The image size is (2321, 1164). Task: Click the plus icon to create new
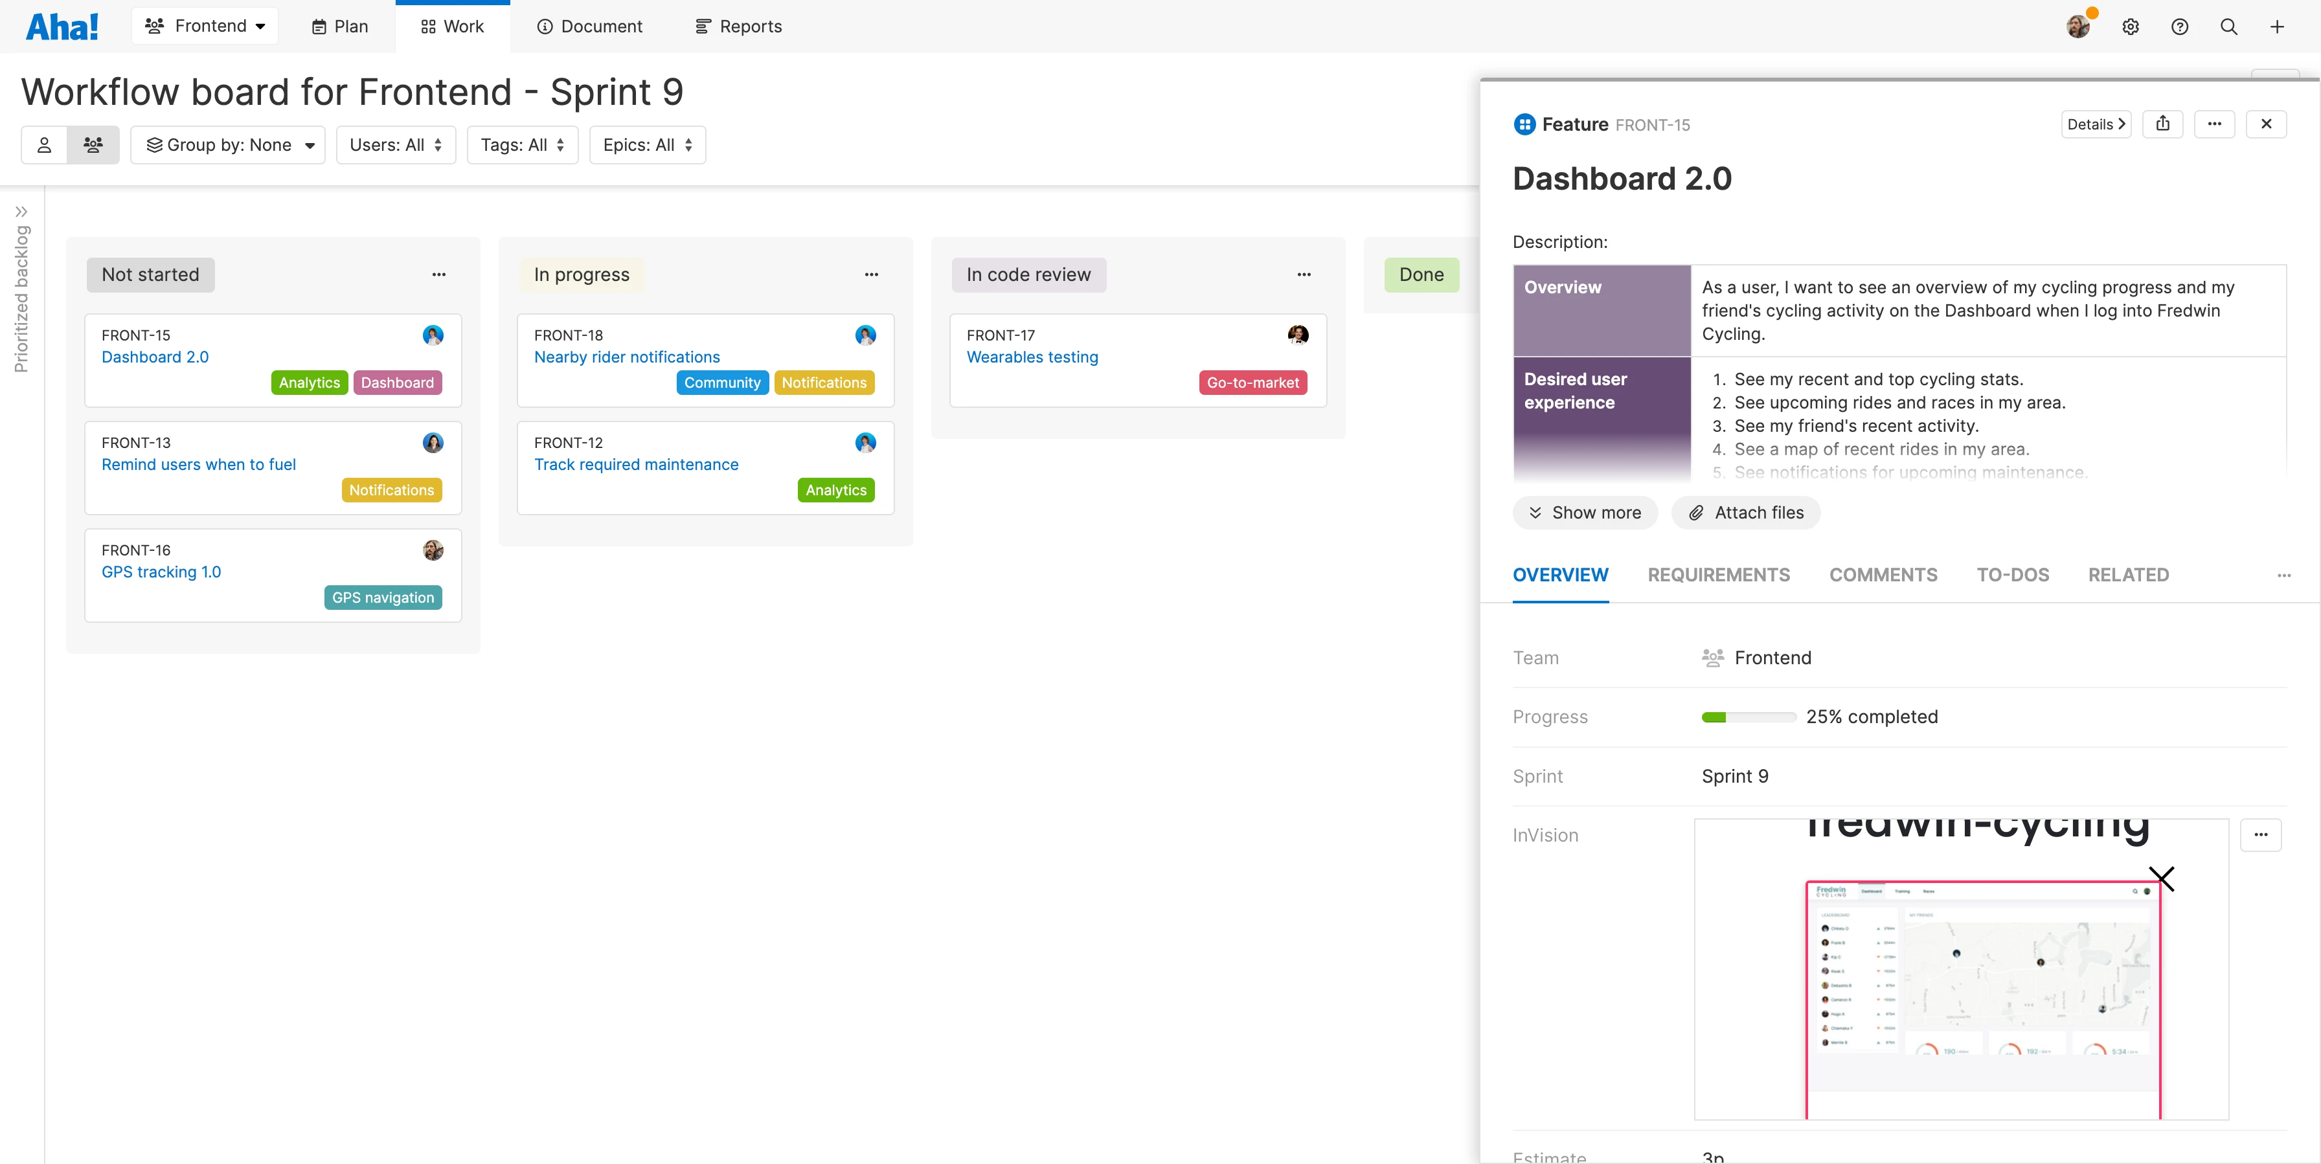(x=2277, y=26)
